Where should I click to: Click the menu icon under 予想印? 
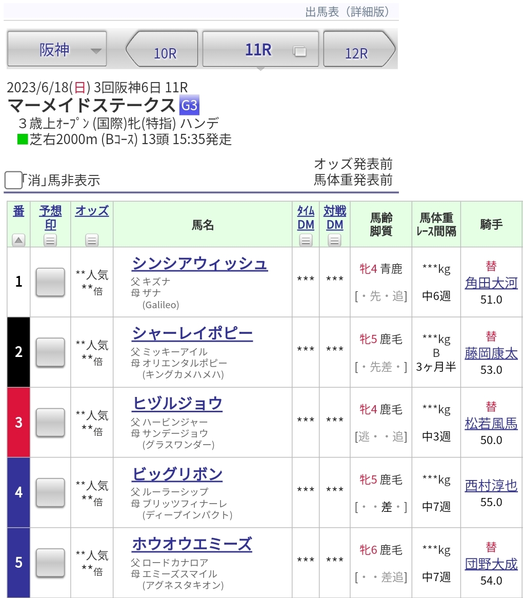pyautogui.click(x=50, y=240)
